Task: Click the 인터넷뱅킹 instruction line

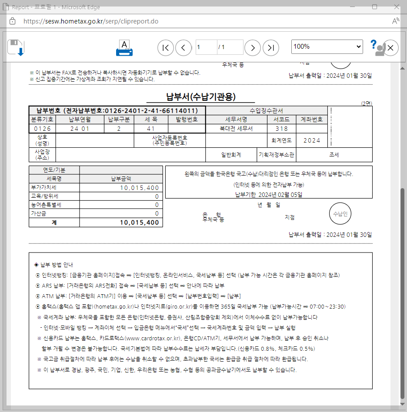Action: 188,275
